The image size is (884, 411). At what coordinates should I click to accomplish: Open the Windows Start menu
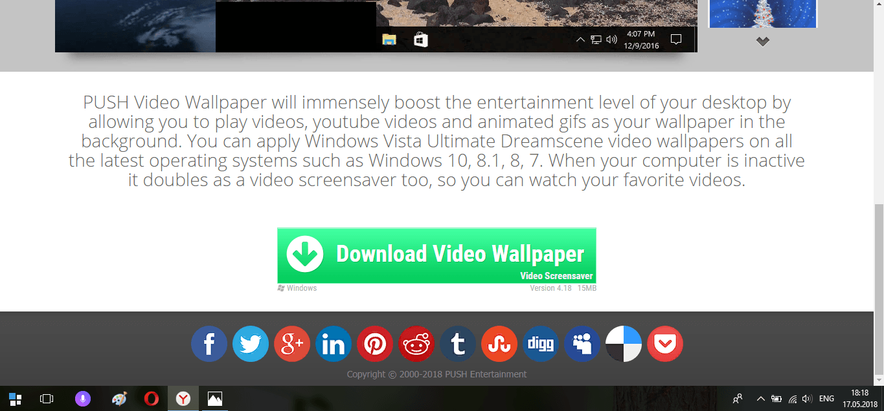pos(16,399)
